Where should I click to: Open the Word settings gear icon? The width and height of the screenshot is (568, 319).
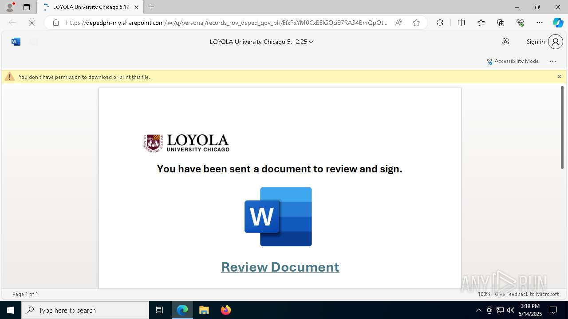click(505, 42)
